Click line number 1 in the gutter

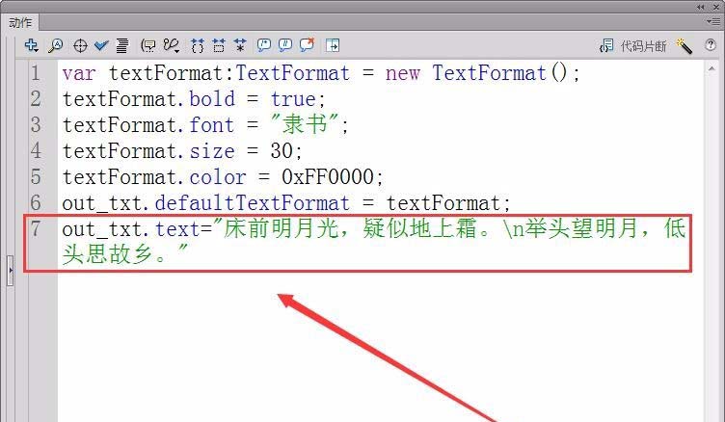point(36,73)
